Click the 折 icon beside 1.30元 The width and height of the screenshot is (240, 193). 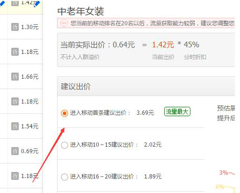15,27
